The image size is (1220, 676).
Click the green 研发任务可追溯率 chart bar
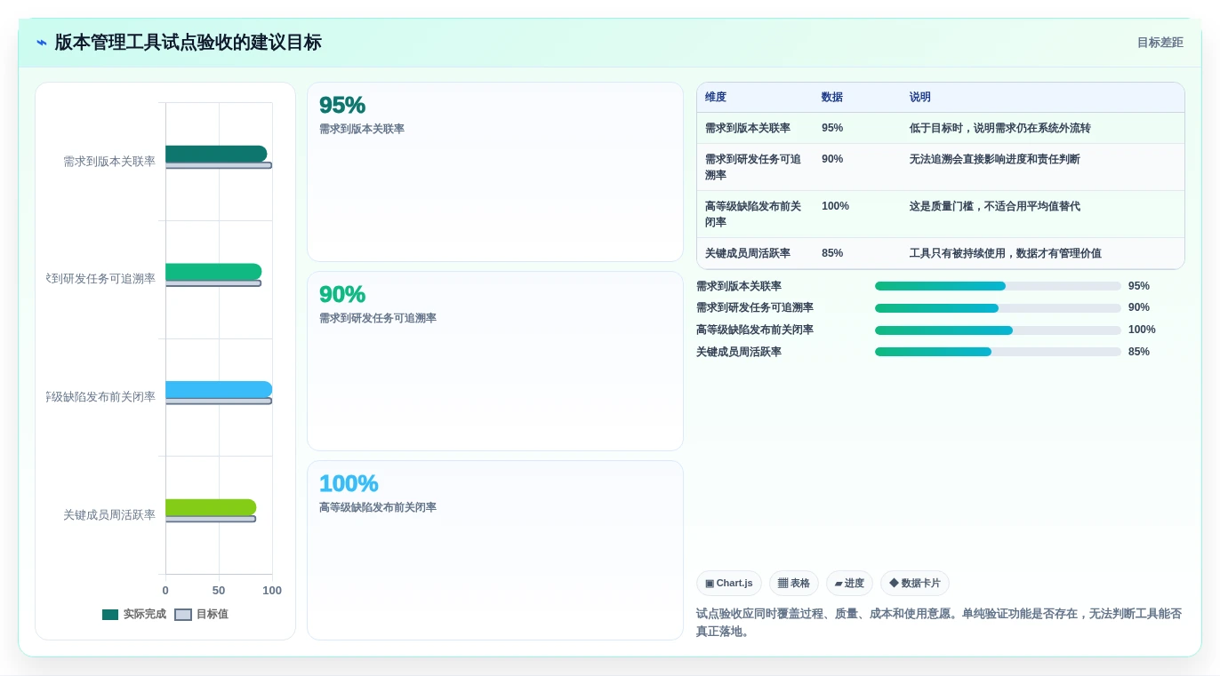coord(213,272)
